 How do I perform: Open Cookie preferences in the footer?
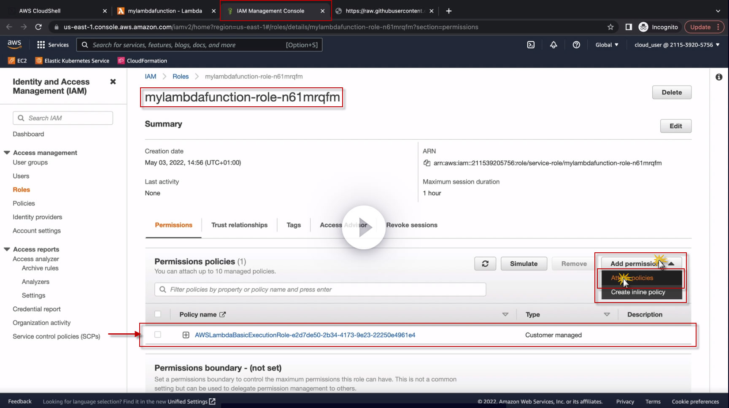(695, 402)
